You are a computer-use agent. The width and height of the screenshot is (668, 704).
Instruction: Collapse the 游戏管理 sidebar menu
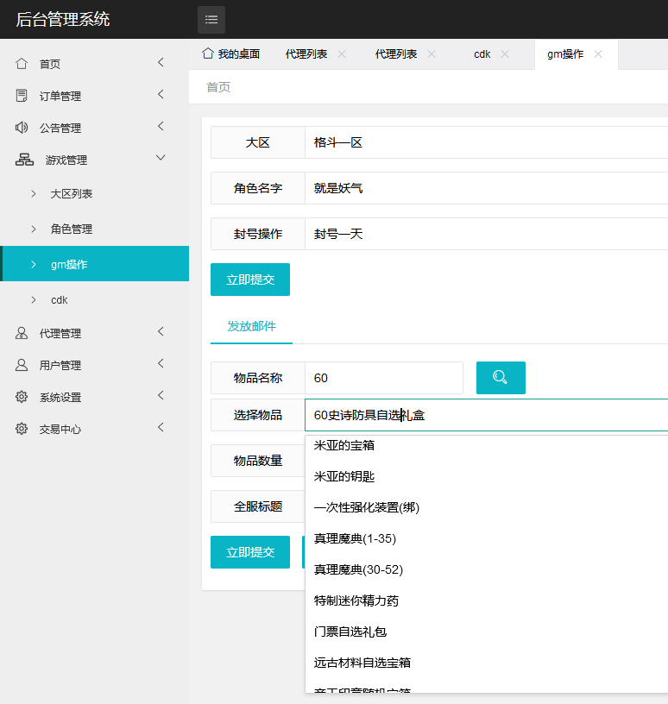pos(94,160)
